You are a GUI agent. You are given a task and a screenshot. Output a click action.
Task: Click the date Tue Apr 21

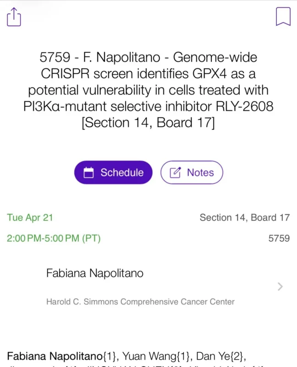pyautogui.click(x=30, y=217)
